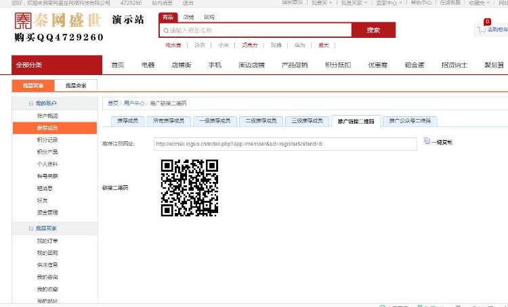Open 帐号关联 in the sidebar

point(47,176)
